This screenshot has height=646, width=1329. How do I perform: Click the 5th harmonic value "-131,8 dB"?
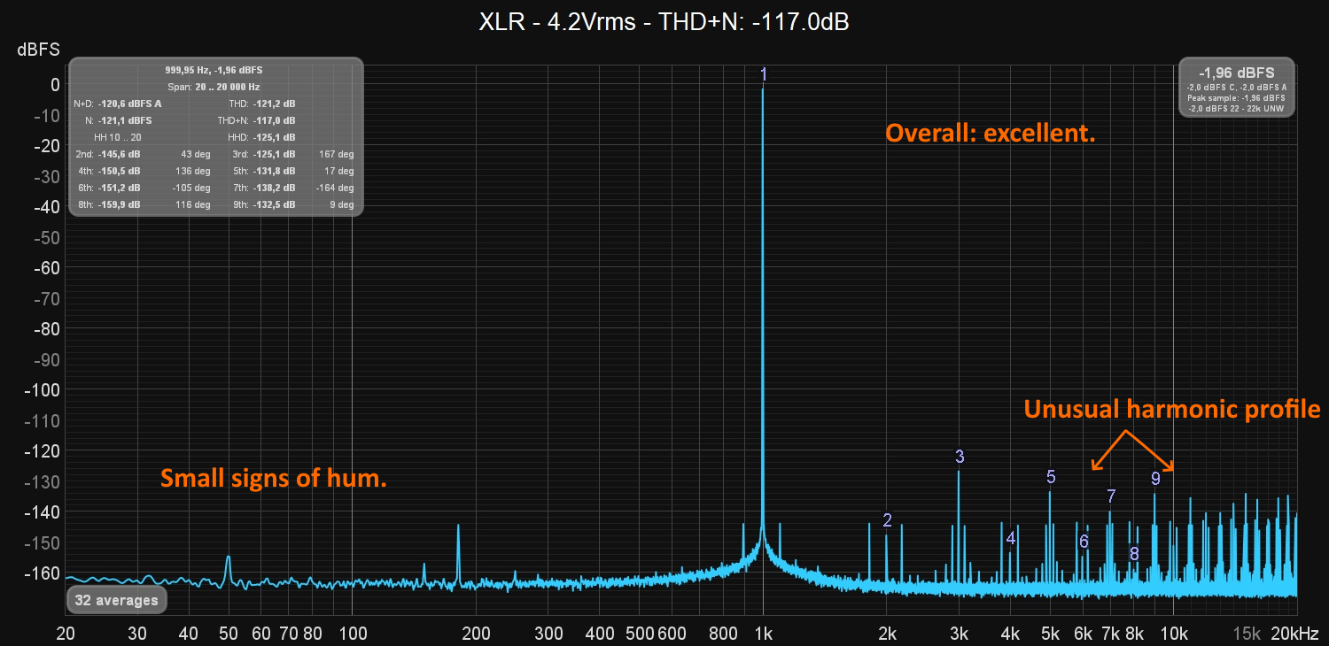pyautogui.click(x=274, y=171)
